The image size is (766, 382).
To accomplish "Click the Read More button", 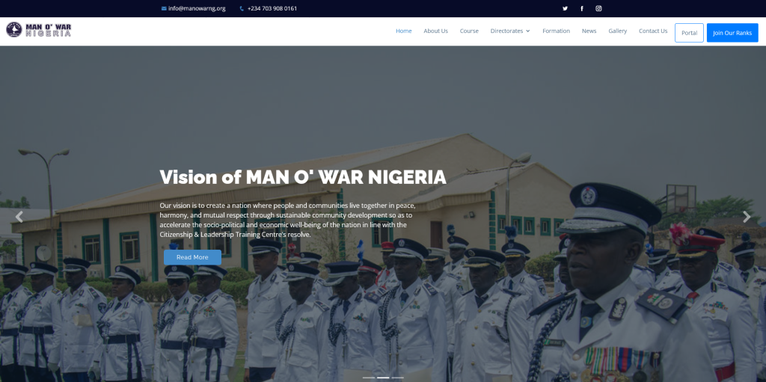I will (x=192, y=257).
